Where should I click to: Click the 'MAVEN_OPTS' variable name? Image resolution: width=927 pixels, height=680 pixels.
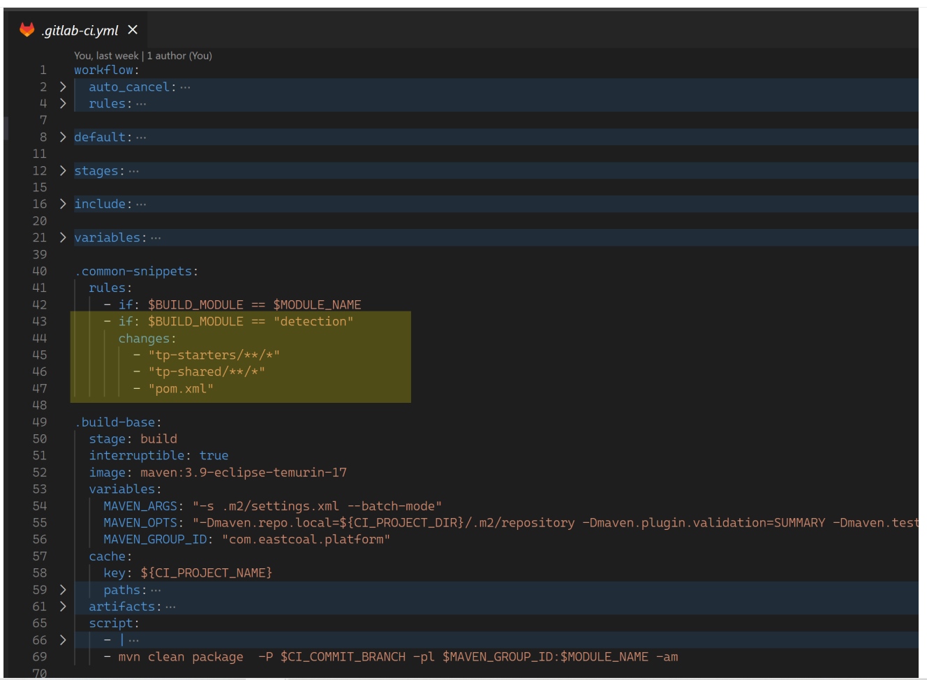tap(140, 523)
